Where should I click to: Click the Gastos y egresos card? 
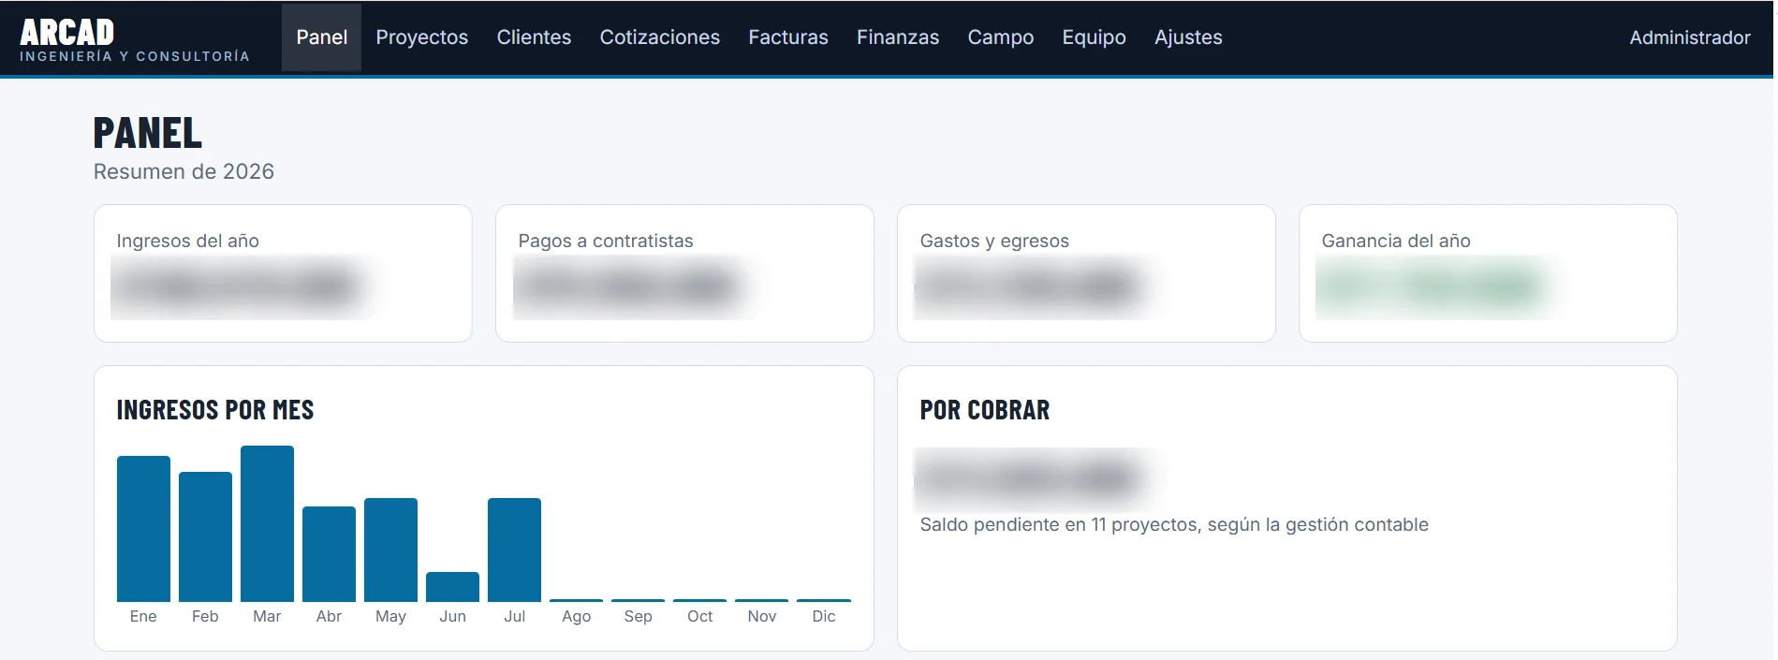click(x=1086, y=273)
